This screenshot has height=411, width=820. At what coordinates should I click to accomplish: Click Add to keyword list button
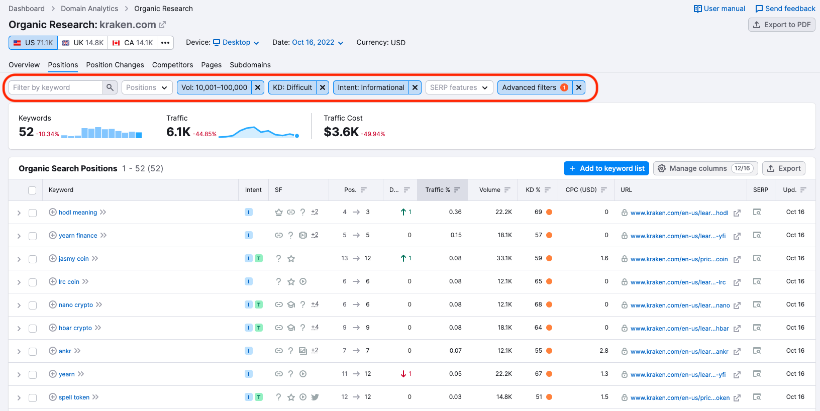pyautogui.click(x=606, y=168)
